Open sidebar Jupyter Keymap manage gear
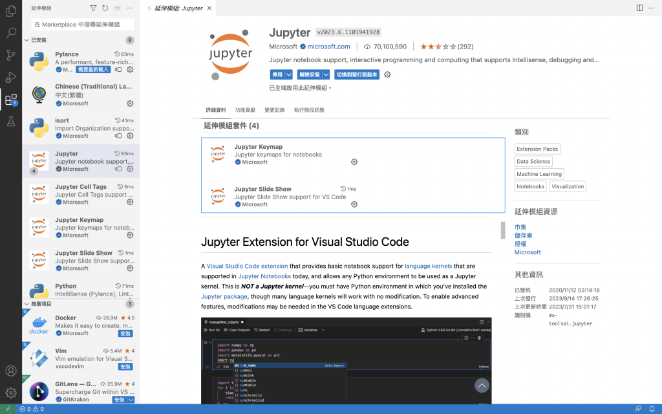Screen dimensions: 662x414 [130, 235]
